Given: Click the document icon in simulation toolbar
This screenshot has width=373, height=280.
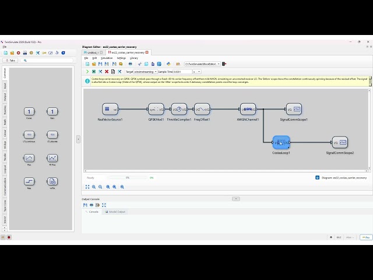Looking at the screenshot, I should [x=113, y=72].
